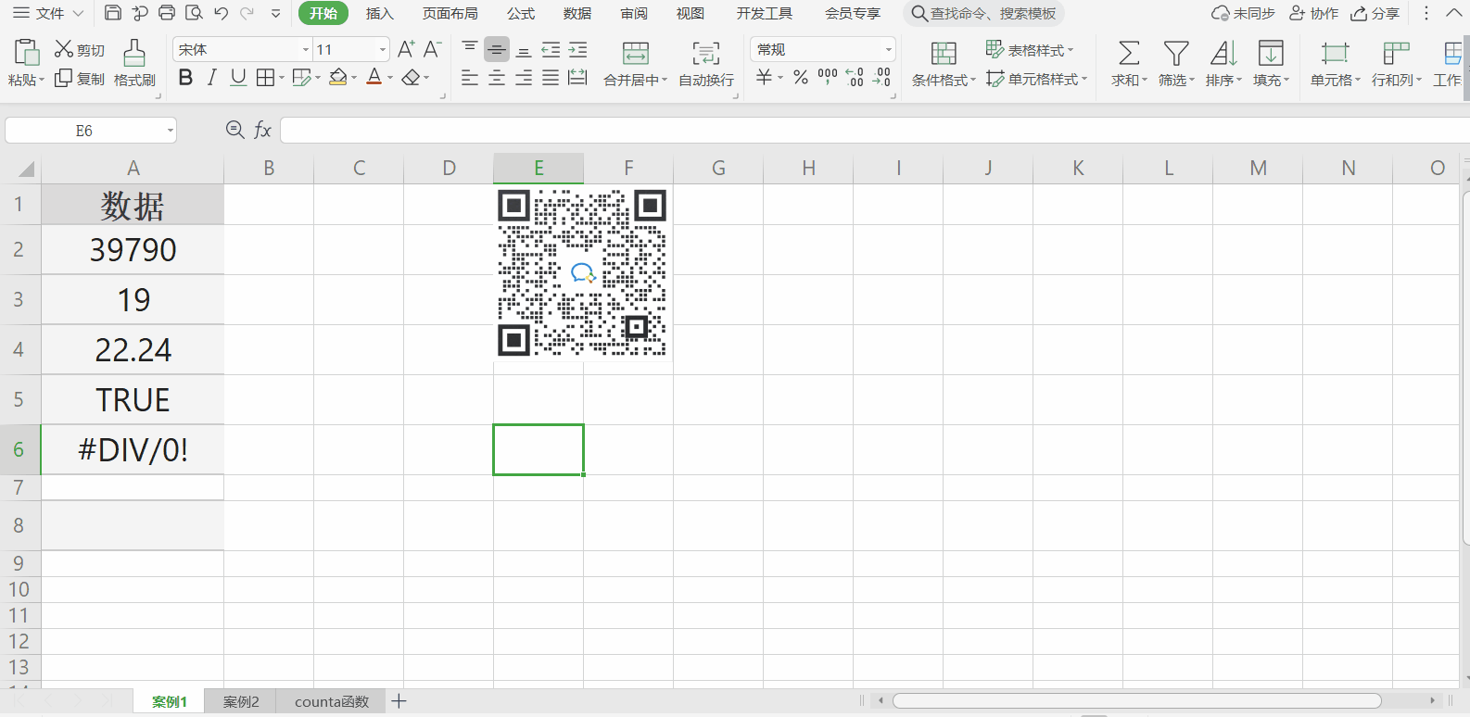Expand quick access toolbar customize arrow
The width and height of the screenshot is (1470, 717).
pos(275,13)
